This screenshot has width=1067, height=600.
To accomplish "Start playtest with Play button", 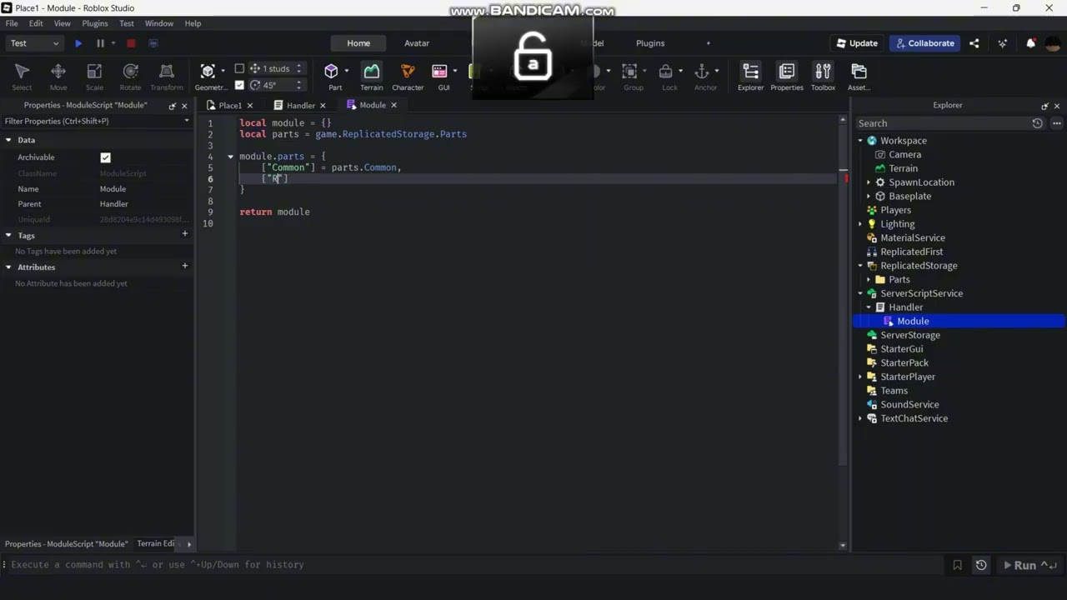I will point(78,43).
